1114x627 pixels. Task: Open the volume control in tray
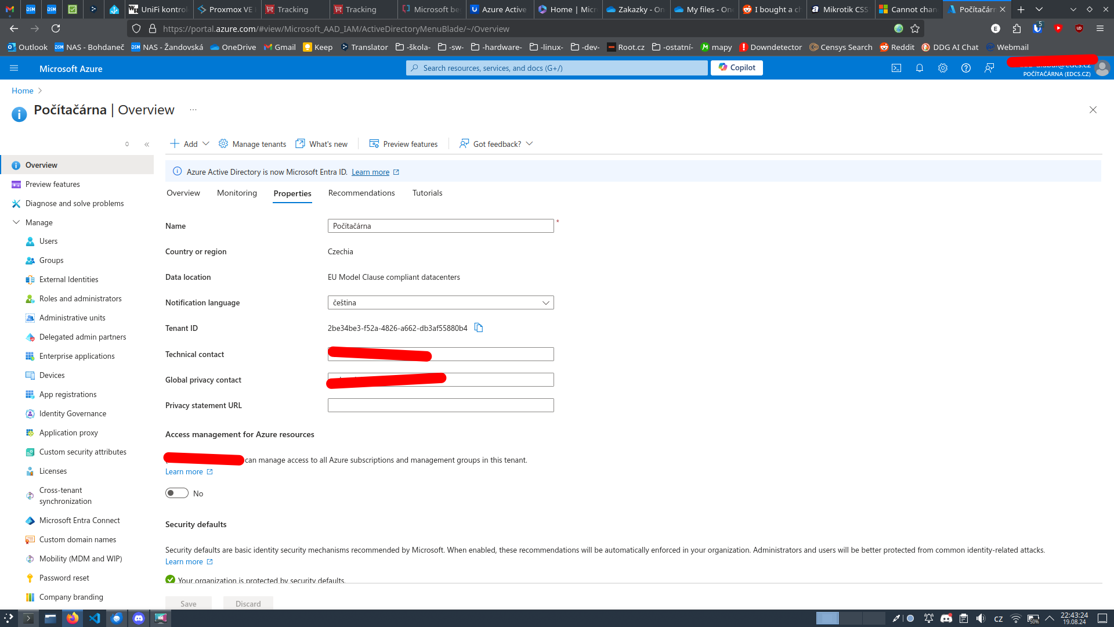tap(981, 618)
